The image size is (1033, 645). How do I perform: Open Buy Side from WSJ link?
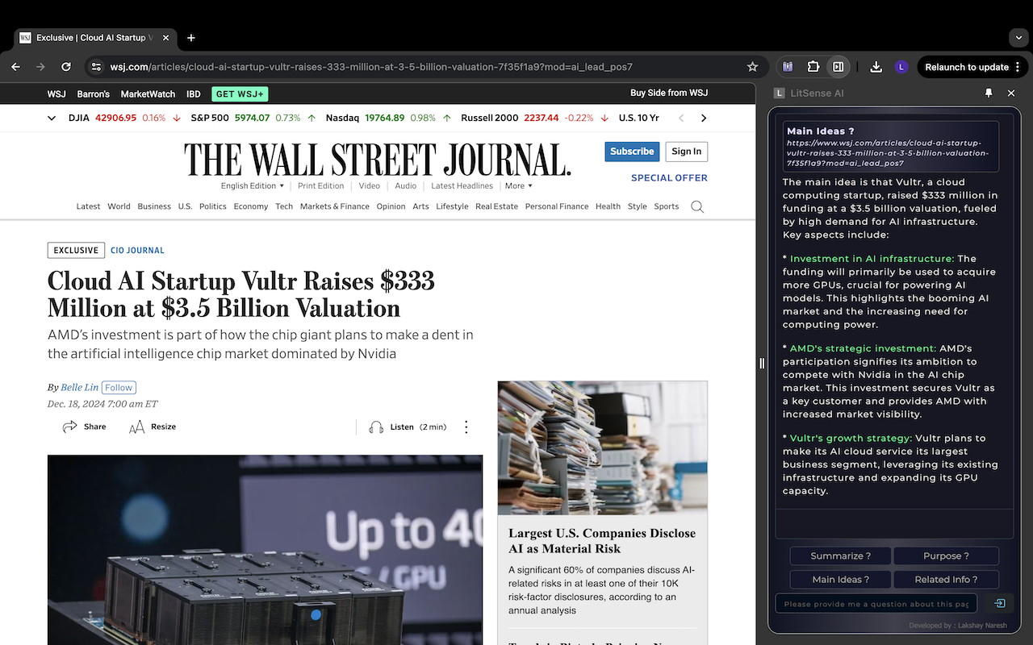click(669, 93)
